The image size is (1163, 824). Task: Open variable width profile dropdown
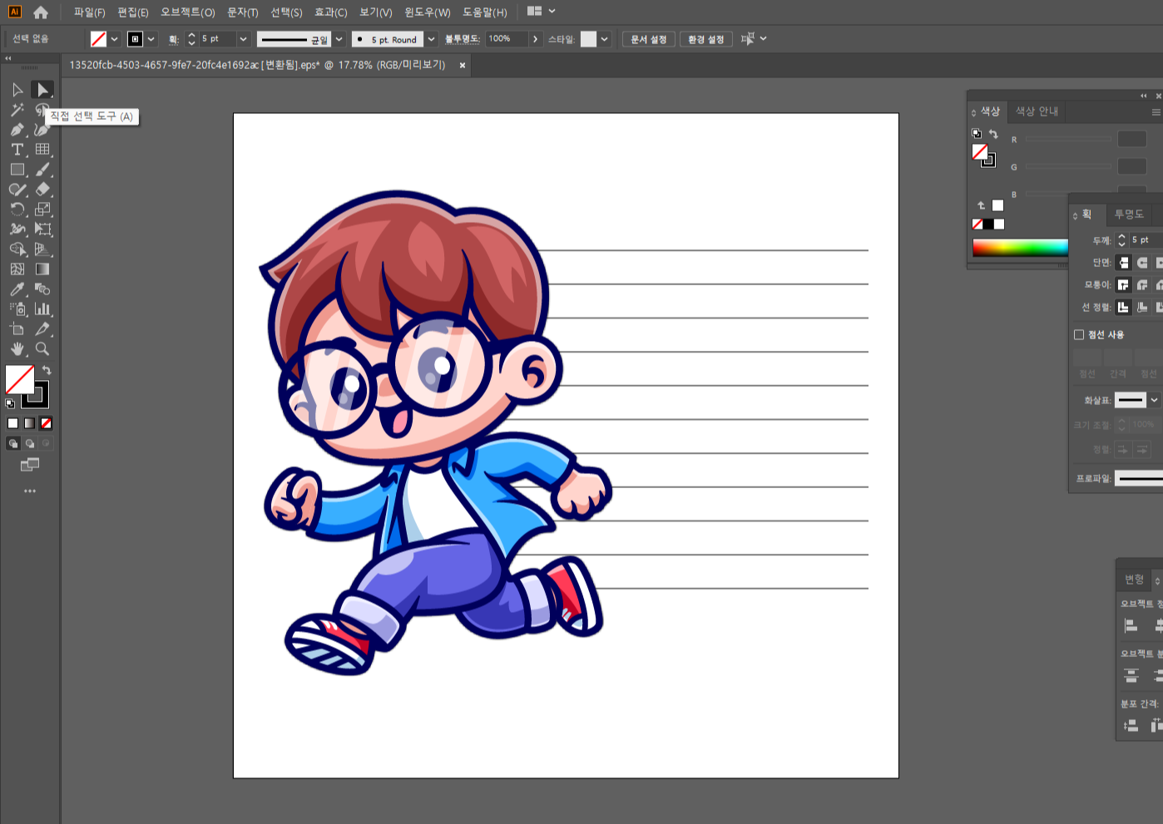click(339, 39)
